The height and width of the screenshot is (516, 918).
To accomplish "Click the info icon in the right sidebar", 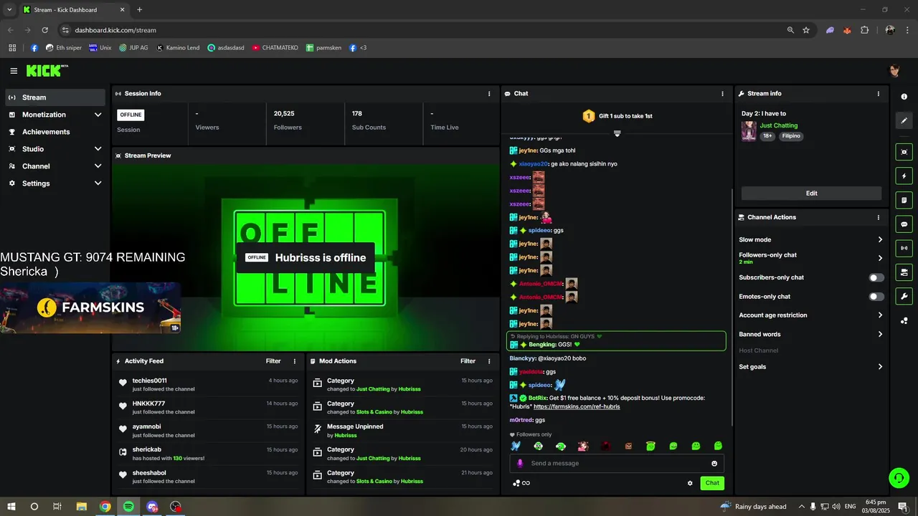I will pos(904,97).
